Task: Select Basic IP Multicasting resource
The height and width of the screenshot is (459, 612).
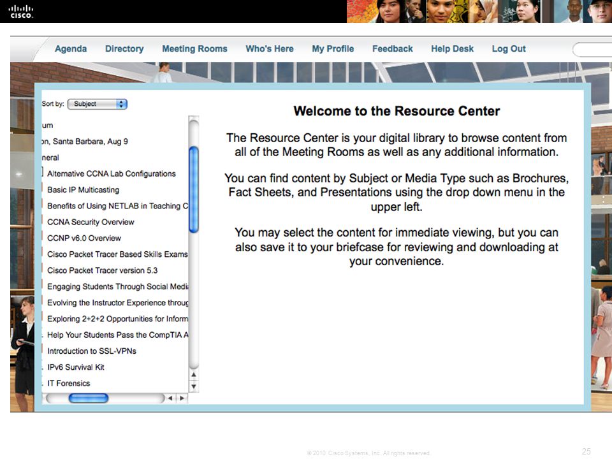Action: [83, 190]
